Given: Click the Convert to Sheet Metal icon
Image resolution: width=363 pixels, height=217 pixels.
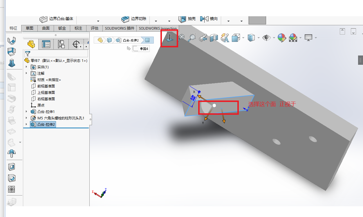Looking at the screenshot, I should click(12, 52).
